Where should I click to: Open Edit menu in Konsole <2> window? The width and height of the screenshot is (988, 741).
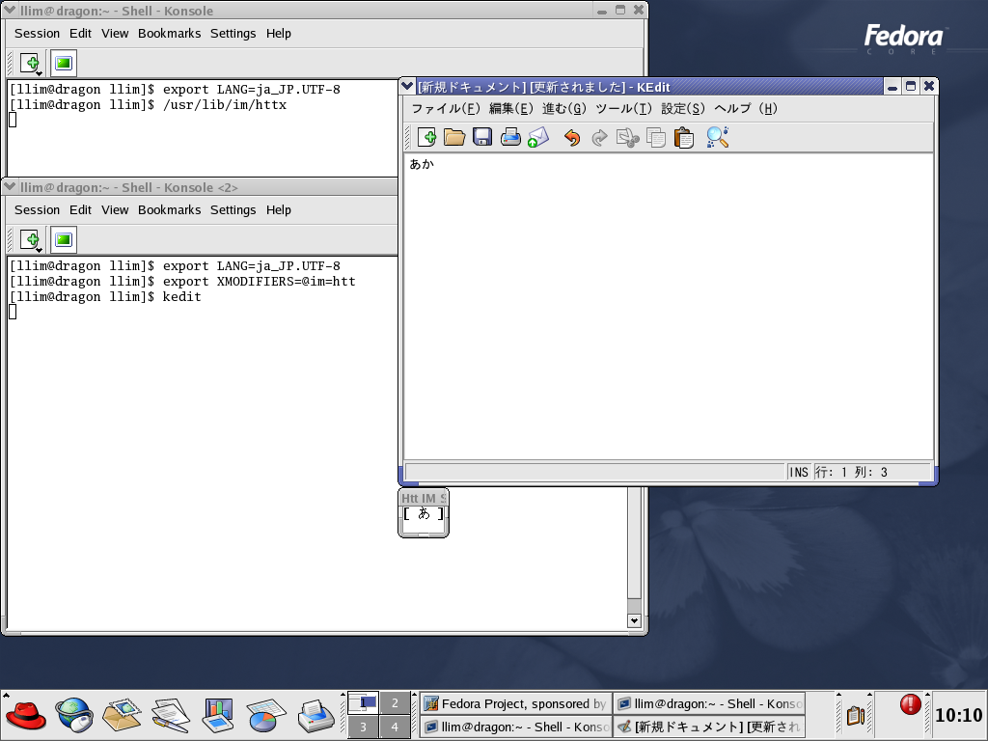click(80, 209)
